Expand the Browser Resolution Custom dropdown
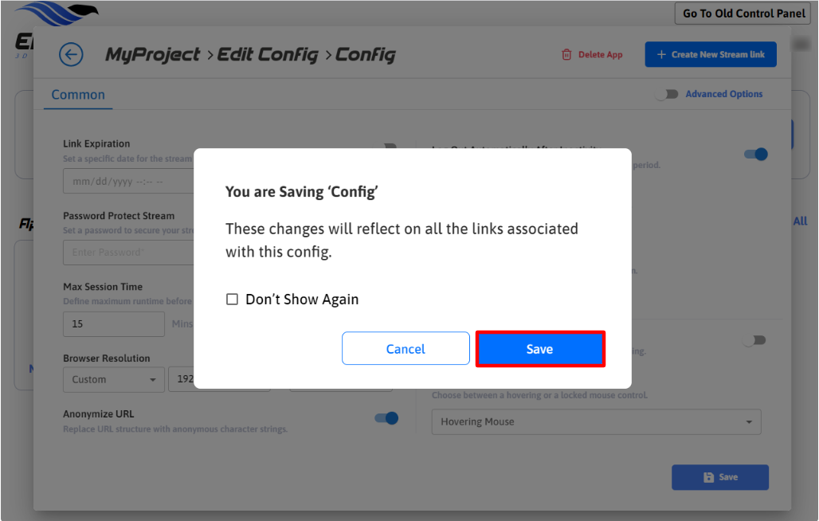The width and height of the screenshot is (819, 521). pyautogui.click(x=114, y=379)
